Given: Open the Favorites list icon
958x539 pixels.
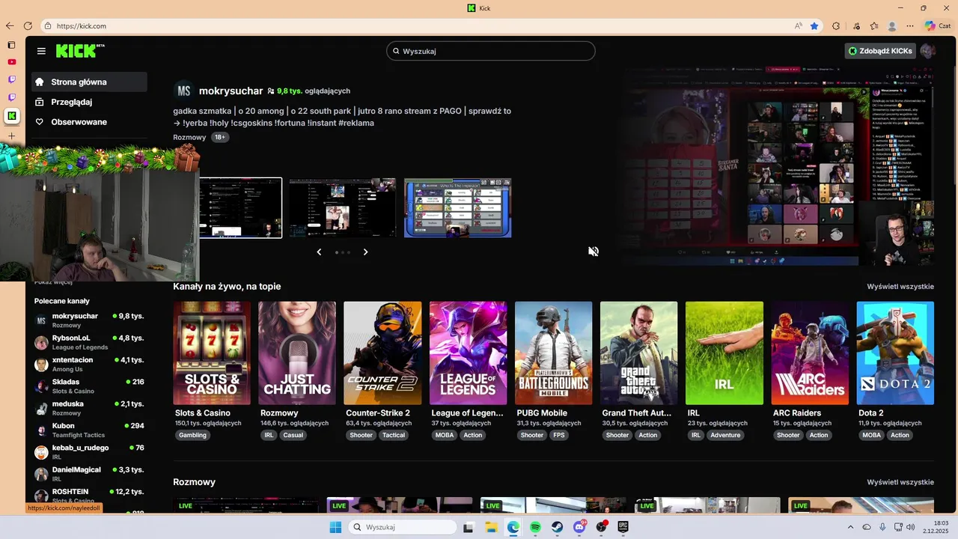Looking at the screenshot, I should click(874, 26).
